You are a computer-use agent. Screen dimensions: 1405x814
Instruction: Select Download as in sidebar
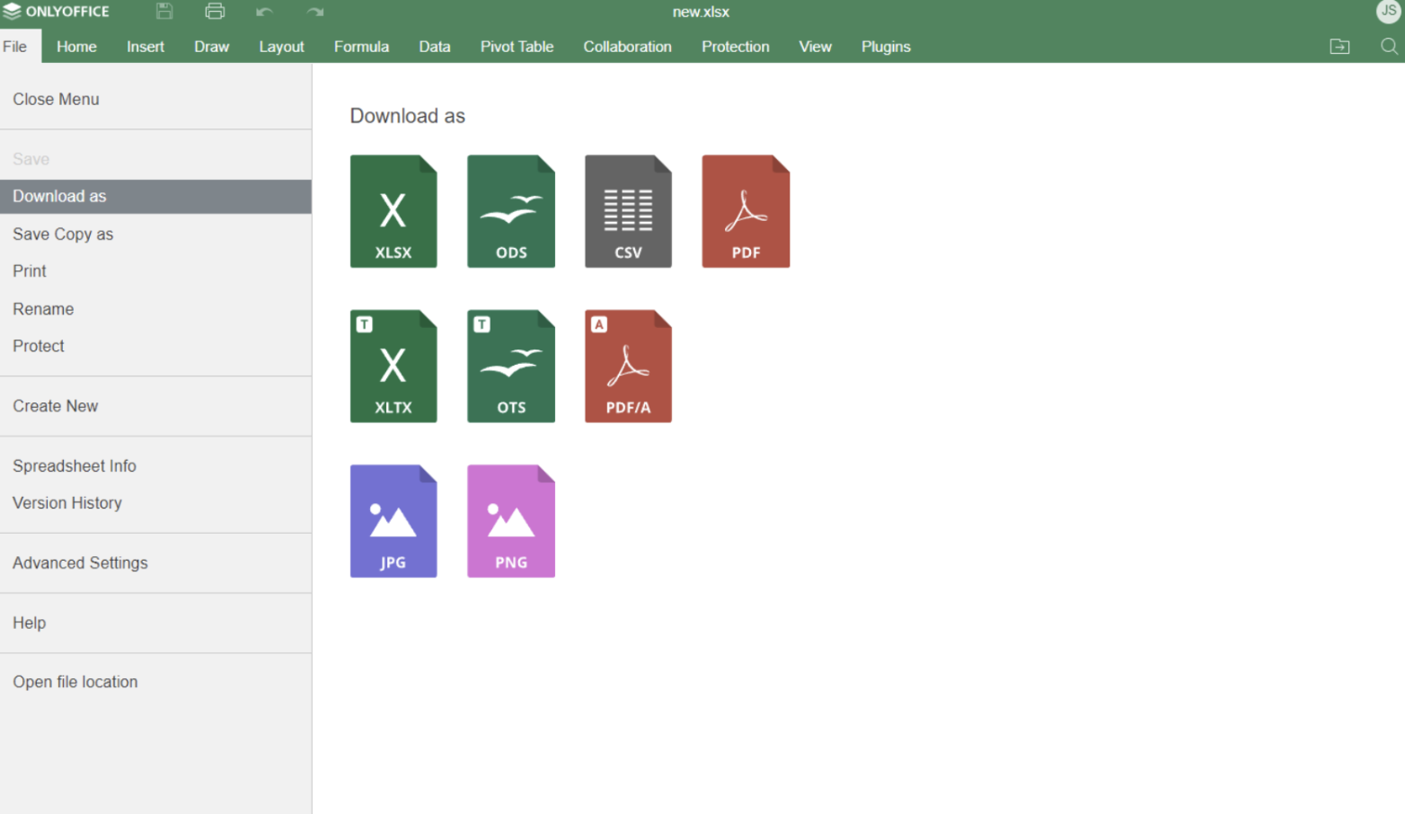[155, 196]
